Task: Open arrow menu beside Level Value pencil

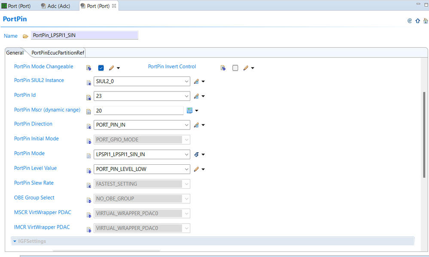Action: tap(203, 169)
